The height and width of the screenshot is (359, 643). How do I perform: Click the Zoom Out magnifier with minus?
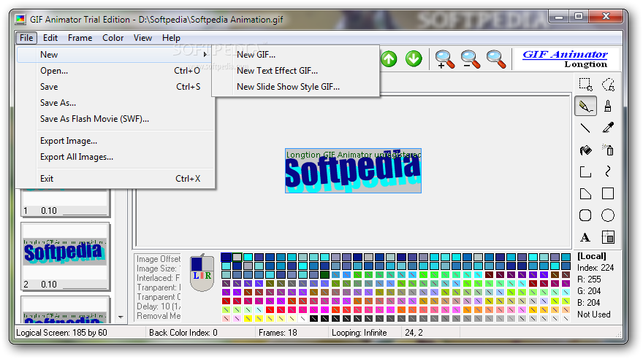(470, 59)
